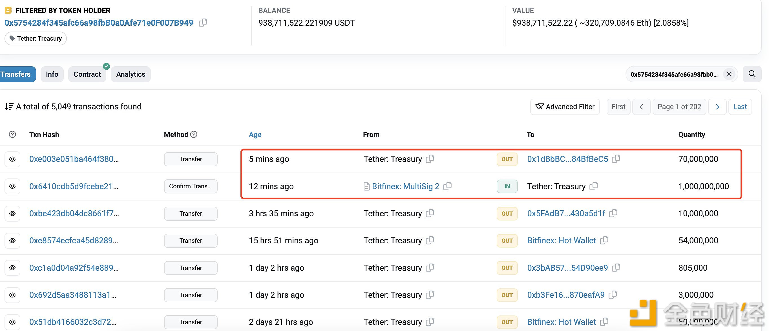
Task: Copy recipient address 0x5FAdB7...430a5d1f
Action: pyautogui.click(x=613, y=213)
